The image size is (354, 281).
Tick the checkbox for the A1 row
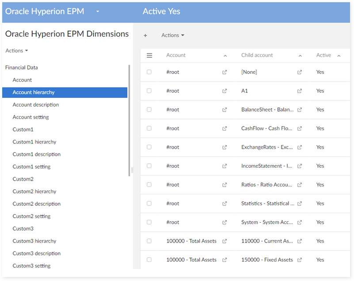[x=149, y=91]
